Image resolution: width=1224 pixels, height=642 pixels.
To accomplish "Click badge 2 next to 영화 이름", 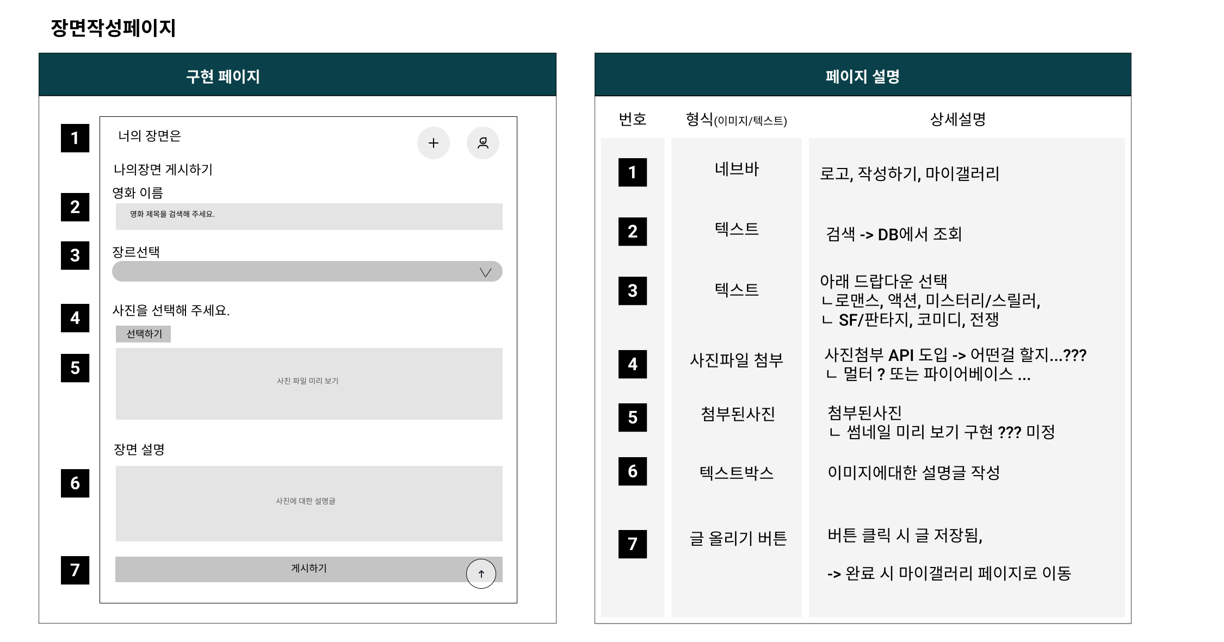I will point(75,207).
